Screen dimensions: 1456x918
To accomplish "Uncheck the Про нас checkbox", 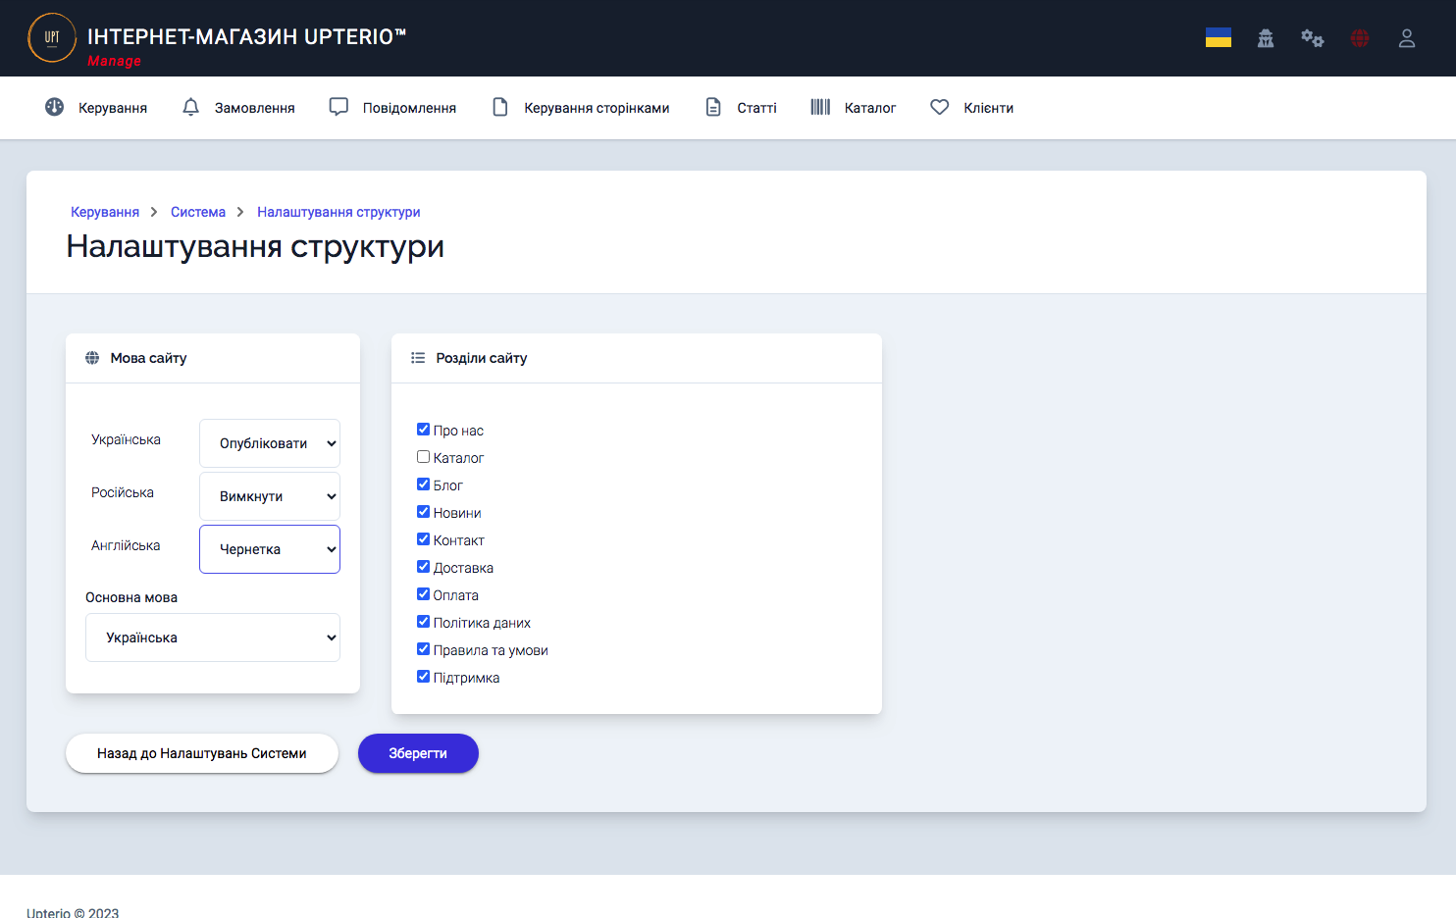I will [x=424, y=430].
